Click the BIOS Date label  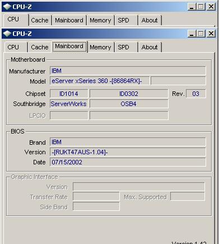coord(39,162)
